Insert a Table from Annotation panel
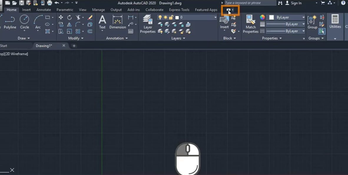Image resolution: width=348 pixels, height=175 pixels. coord(131,31)
